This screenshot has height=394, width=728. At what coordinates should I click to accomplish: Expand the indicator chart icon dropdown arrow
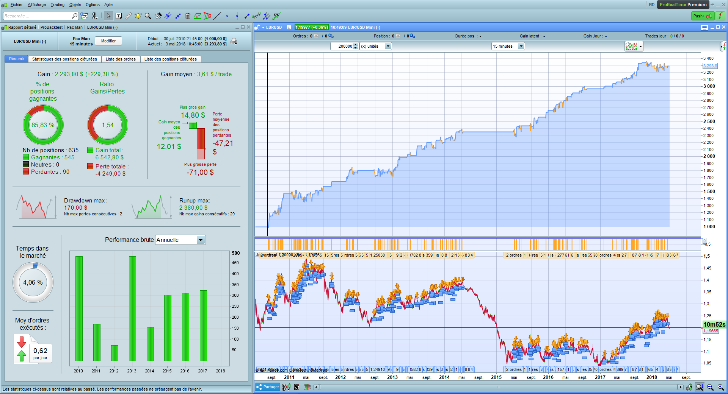tap(641, 47)
